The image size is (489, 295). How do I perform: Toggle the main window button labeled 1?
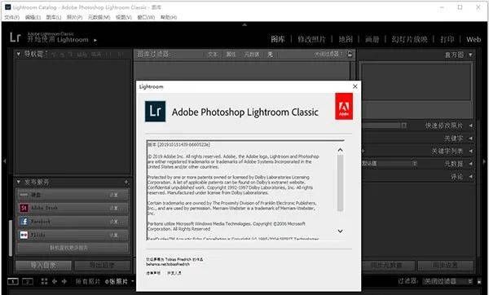coord(13,282)
